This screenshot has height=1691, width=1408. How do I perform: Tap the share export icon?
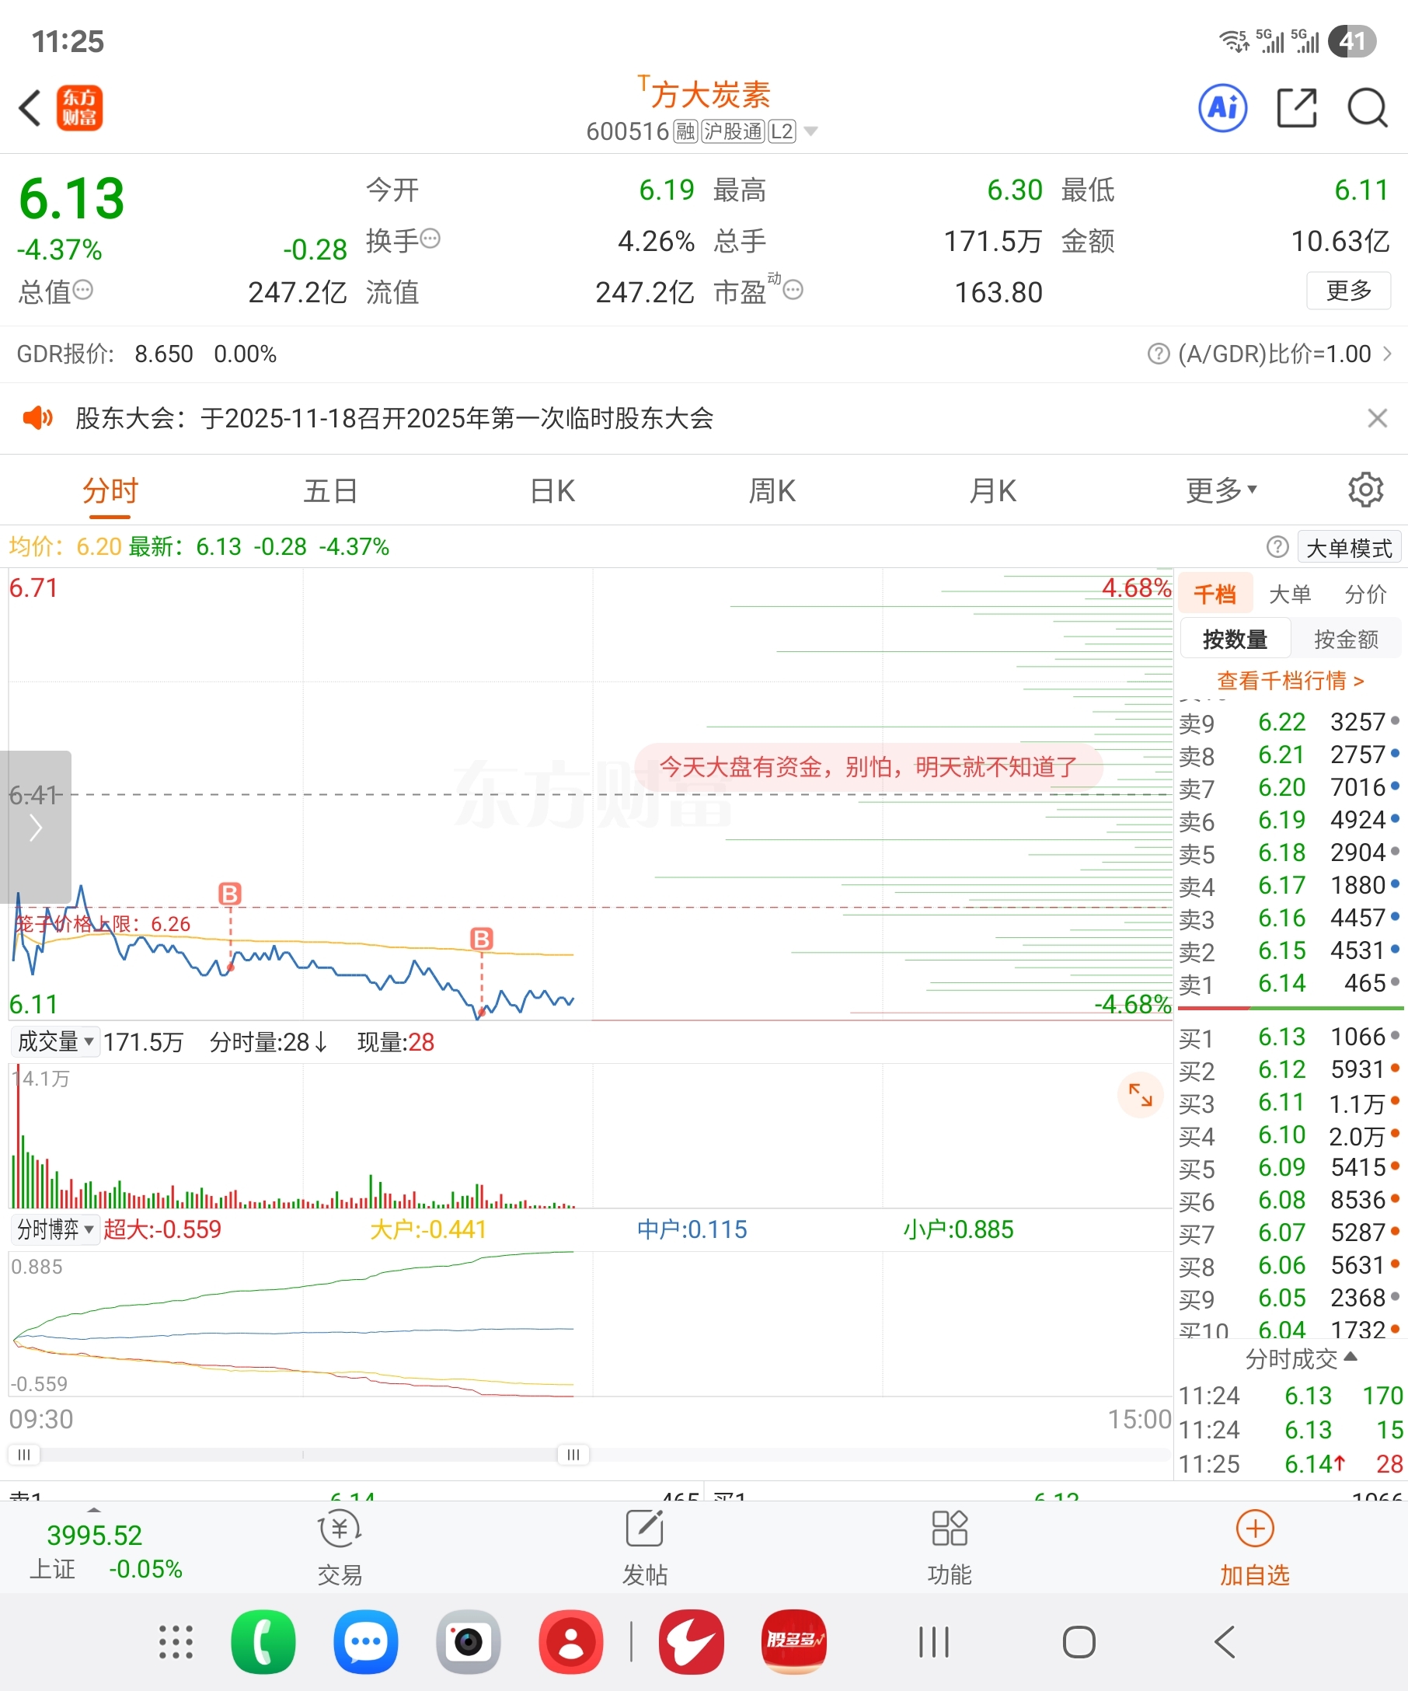(1296, 108)
